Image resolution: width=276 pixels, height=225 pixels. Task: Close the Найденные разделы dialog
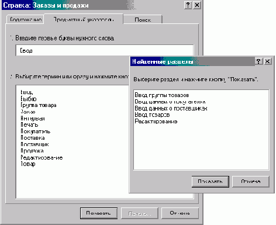(268, 61)
